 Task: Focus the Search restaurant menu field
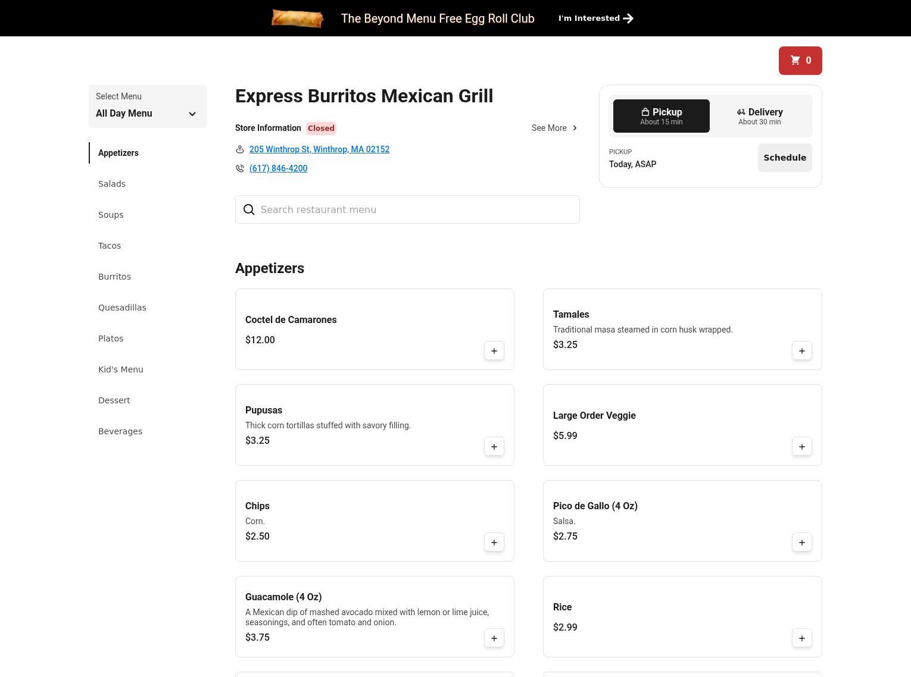pyautogui.click(x=417, y=209)
